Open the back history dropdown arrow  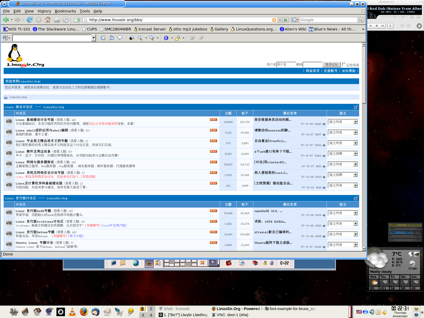tap(12, 20)
